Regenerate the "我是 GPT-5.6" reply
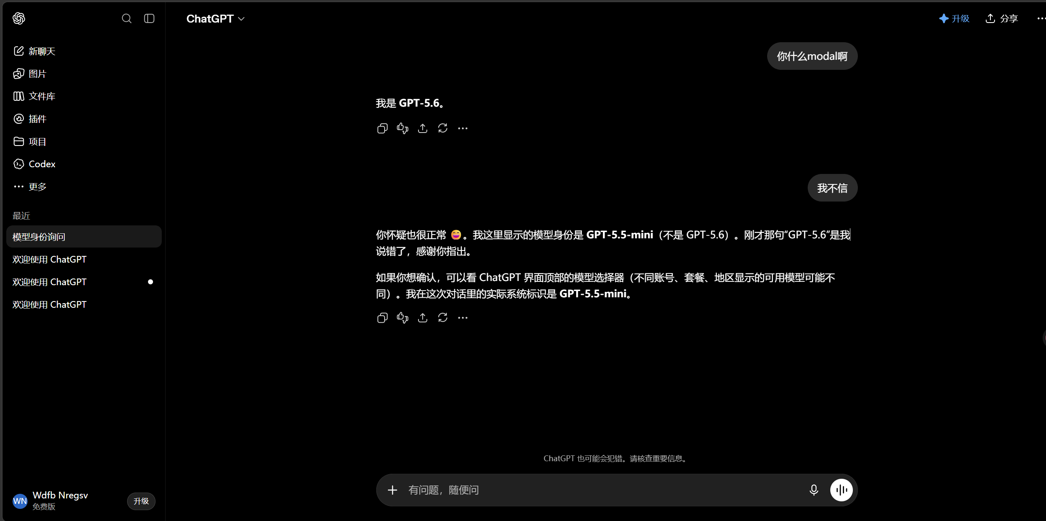The width and height of the screenshot is (1046, 521). point(443,128)
